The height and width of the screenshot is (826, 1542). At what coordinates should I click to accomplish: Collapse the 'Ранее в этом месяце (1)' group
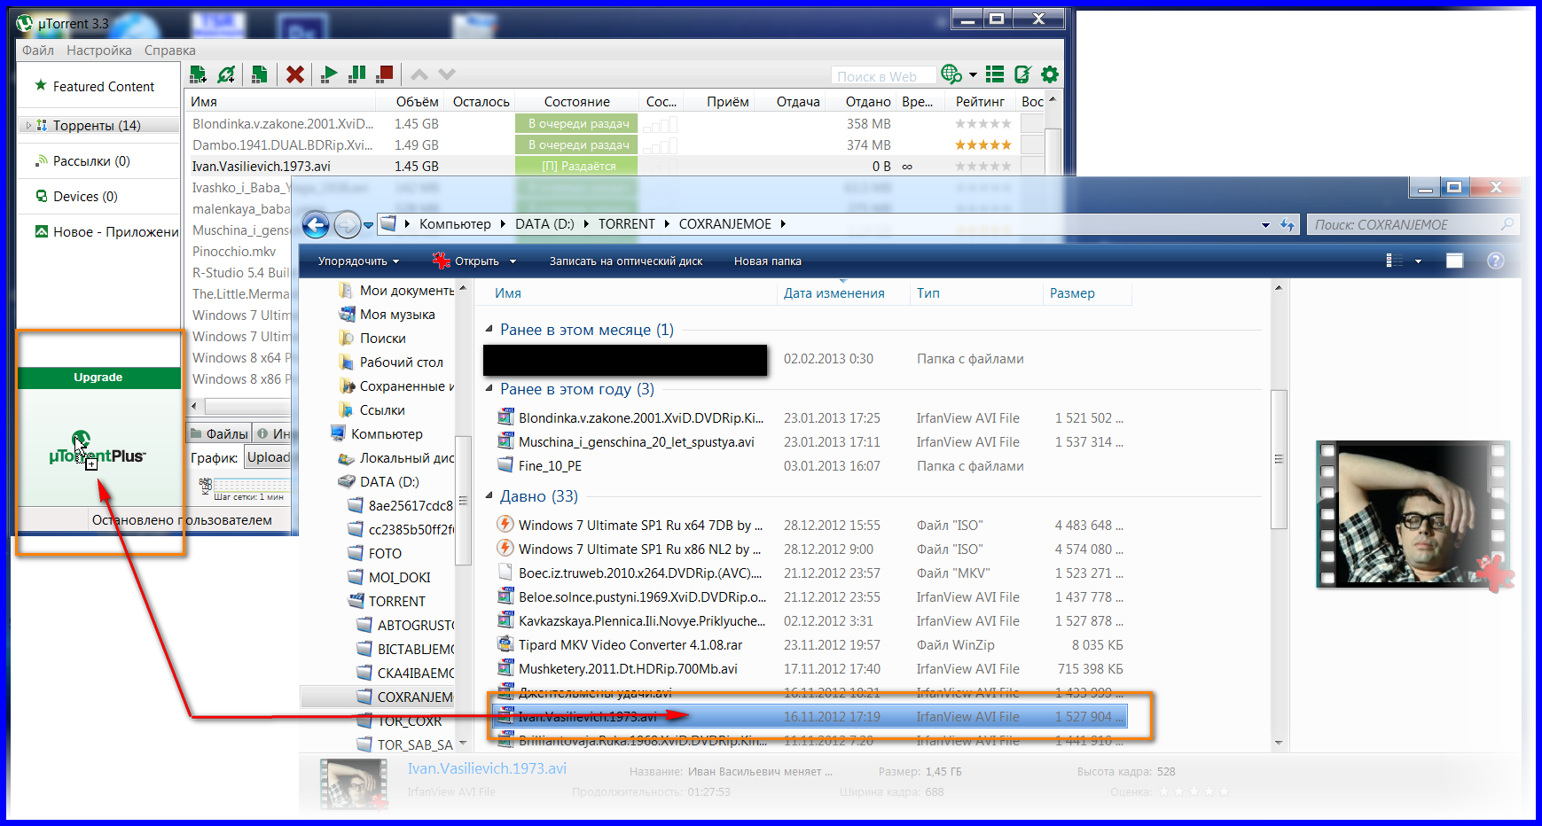click(489, 330)
